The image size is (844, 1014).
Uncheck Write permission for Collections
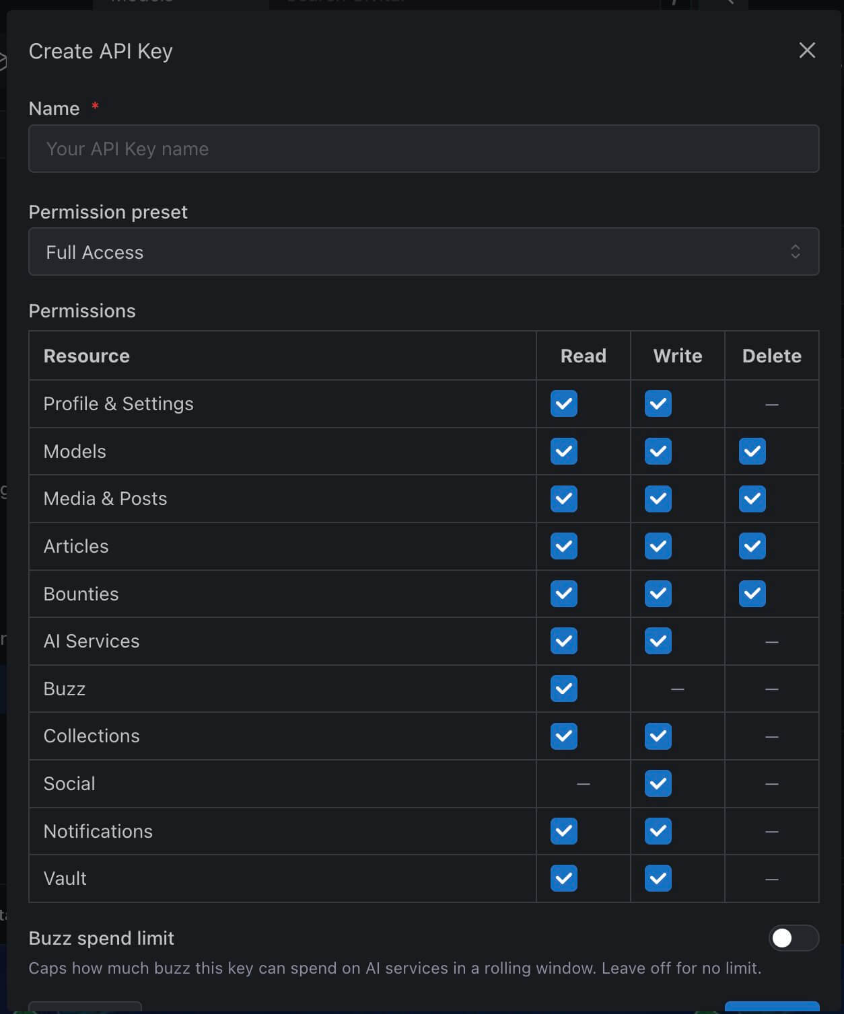click(658, 736)
